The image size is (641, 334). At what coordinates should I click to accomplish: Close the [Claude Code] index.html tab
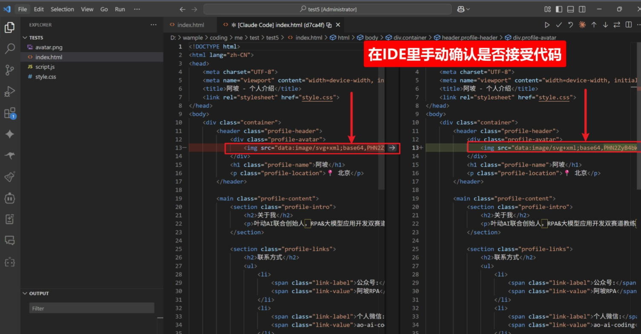pos(338,25)
